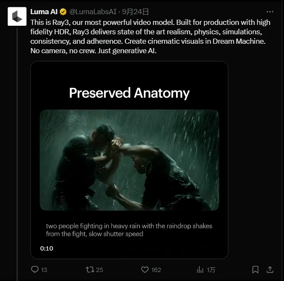Image resolution: width=284 pixels, height=281 pixels.
Task: Open the Luma AI display name link
Action: pyautogui.click(x=44, y=12)
